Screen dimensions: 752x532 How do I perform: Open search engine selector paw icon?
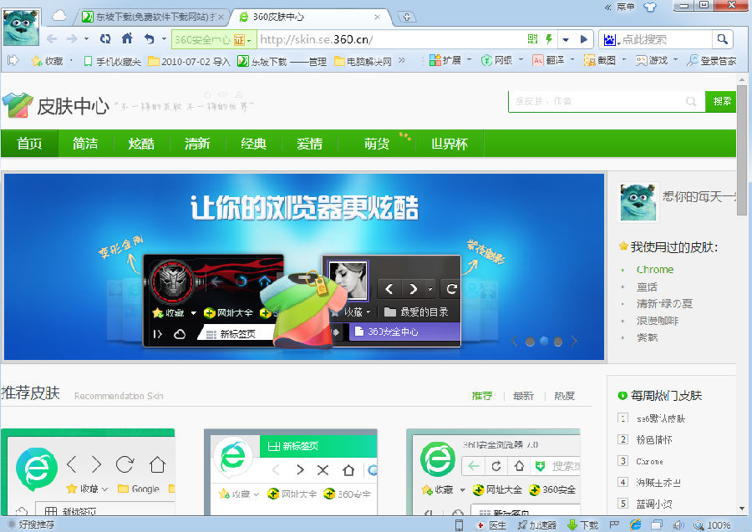pyautogui.click(x=611, y=40)
